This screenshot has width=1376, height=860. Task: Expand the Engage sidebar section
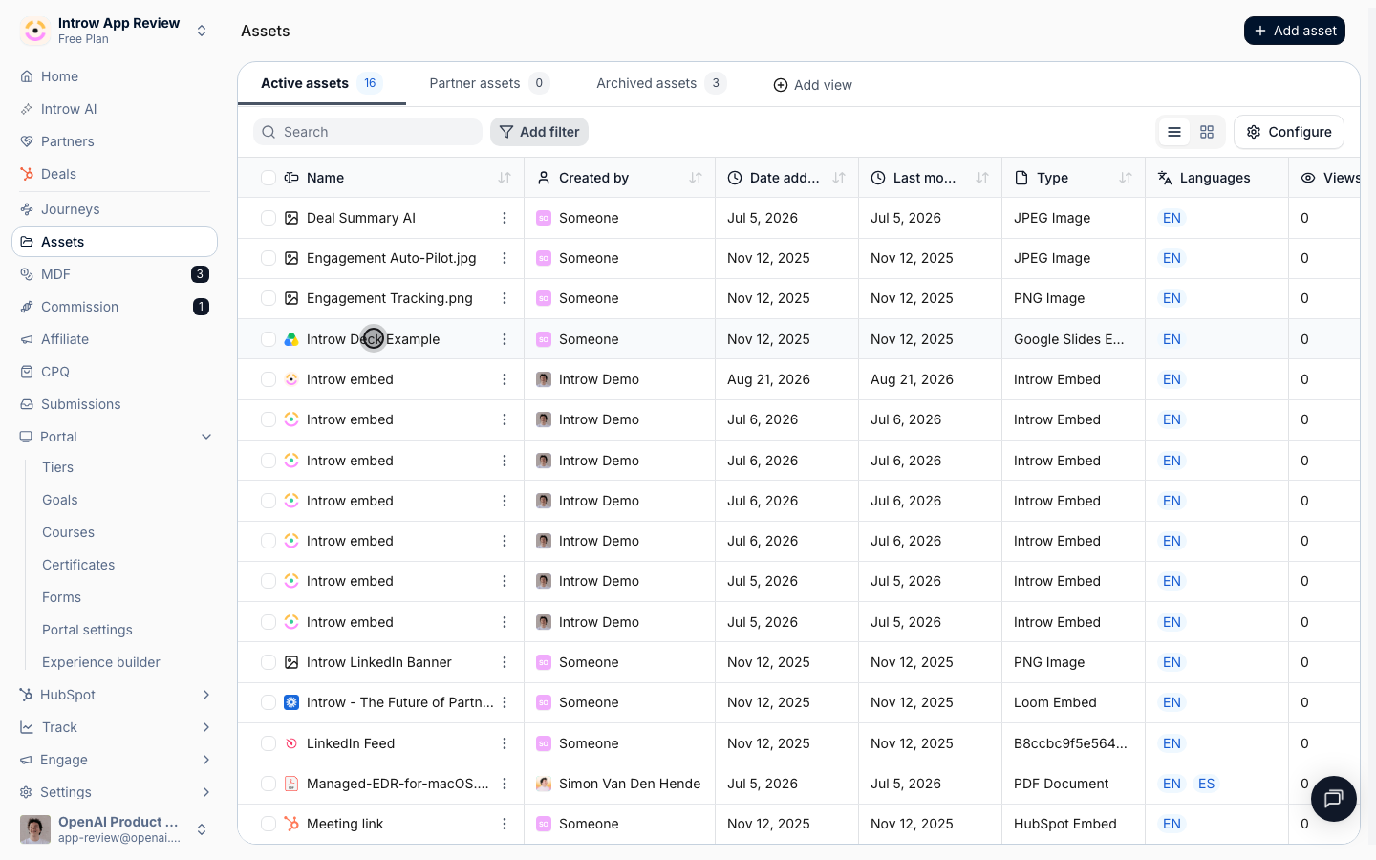click(x=206, y=760)
